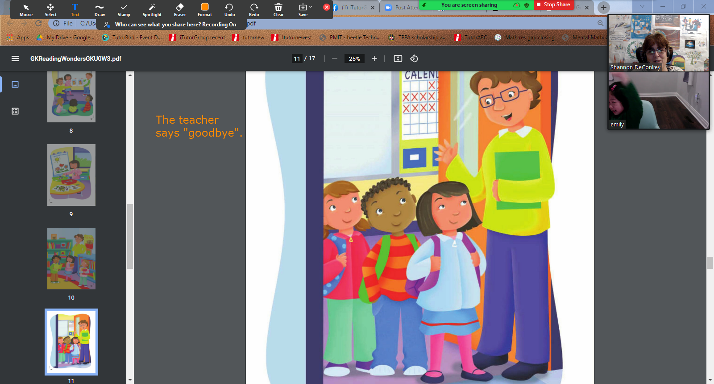The image size is (714, 384).
Task: Open the Apps bookmark shortcut
Action: (18, 38)
